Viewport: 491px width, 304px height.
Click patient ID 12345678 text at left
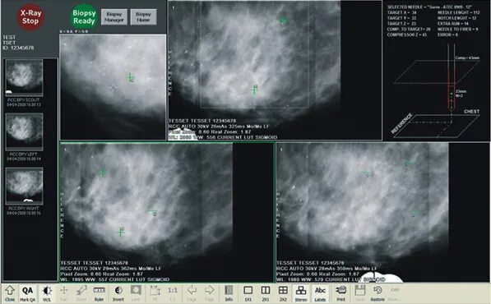(x=18, y=48)
